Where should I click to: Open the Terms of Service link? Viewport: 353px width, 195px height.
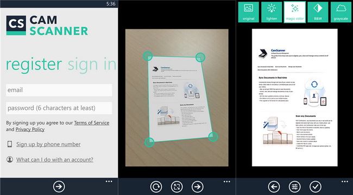(x=92, y=123)
